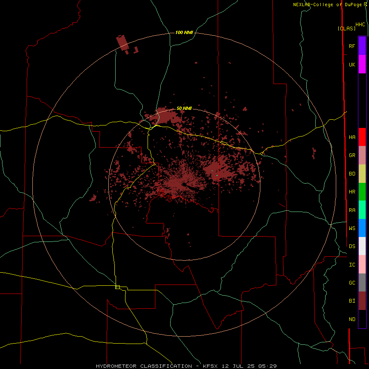Pick the RA light green legend swatch

362,210
